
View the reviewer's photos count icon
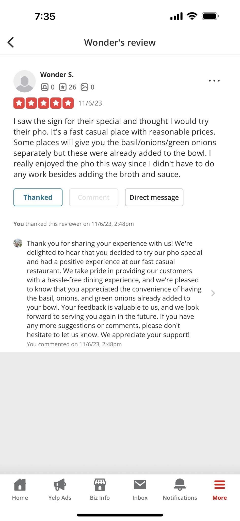click(84, 87)
